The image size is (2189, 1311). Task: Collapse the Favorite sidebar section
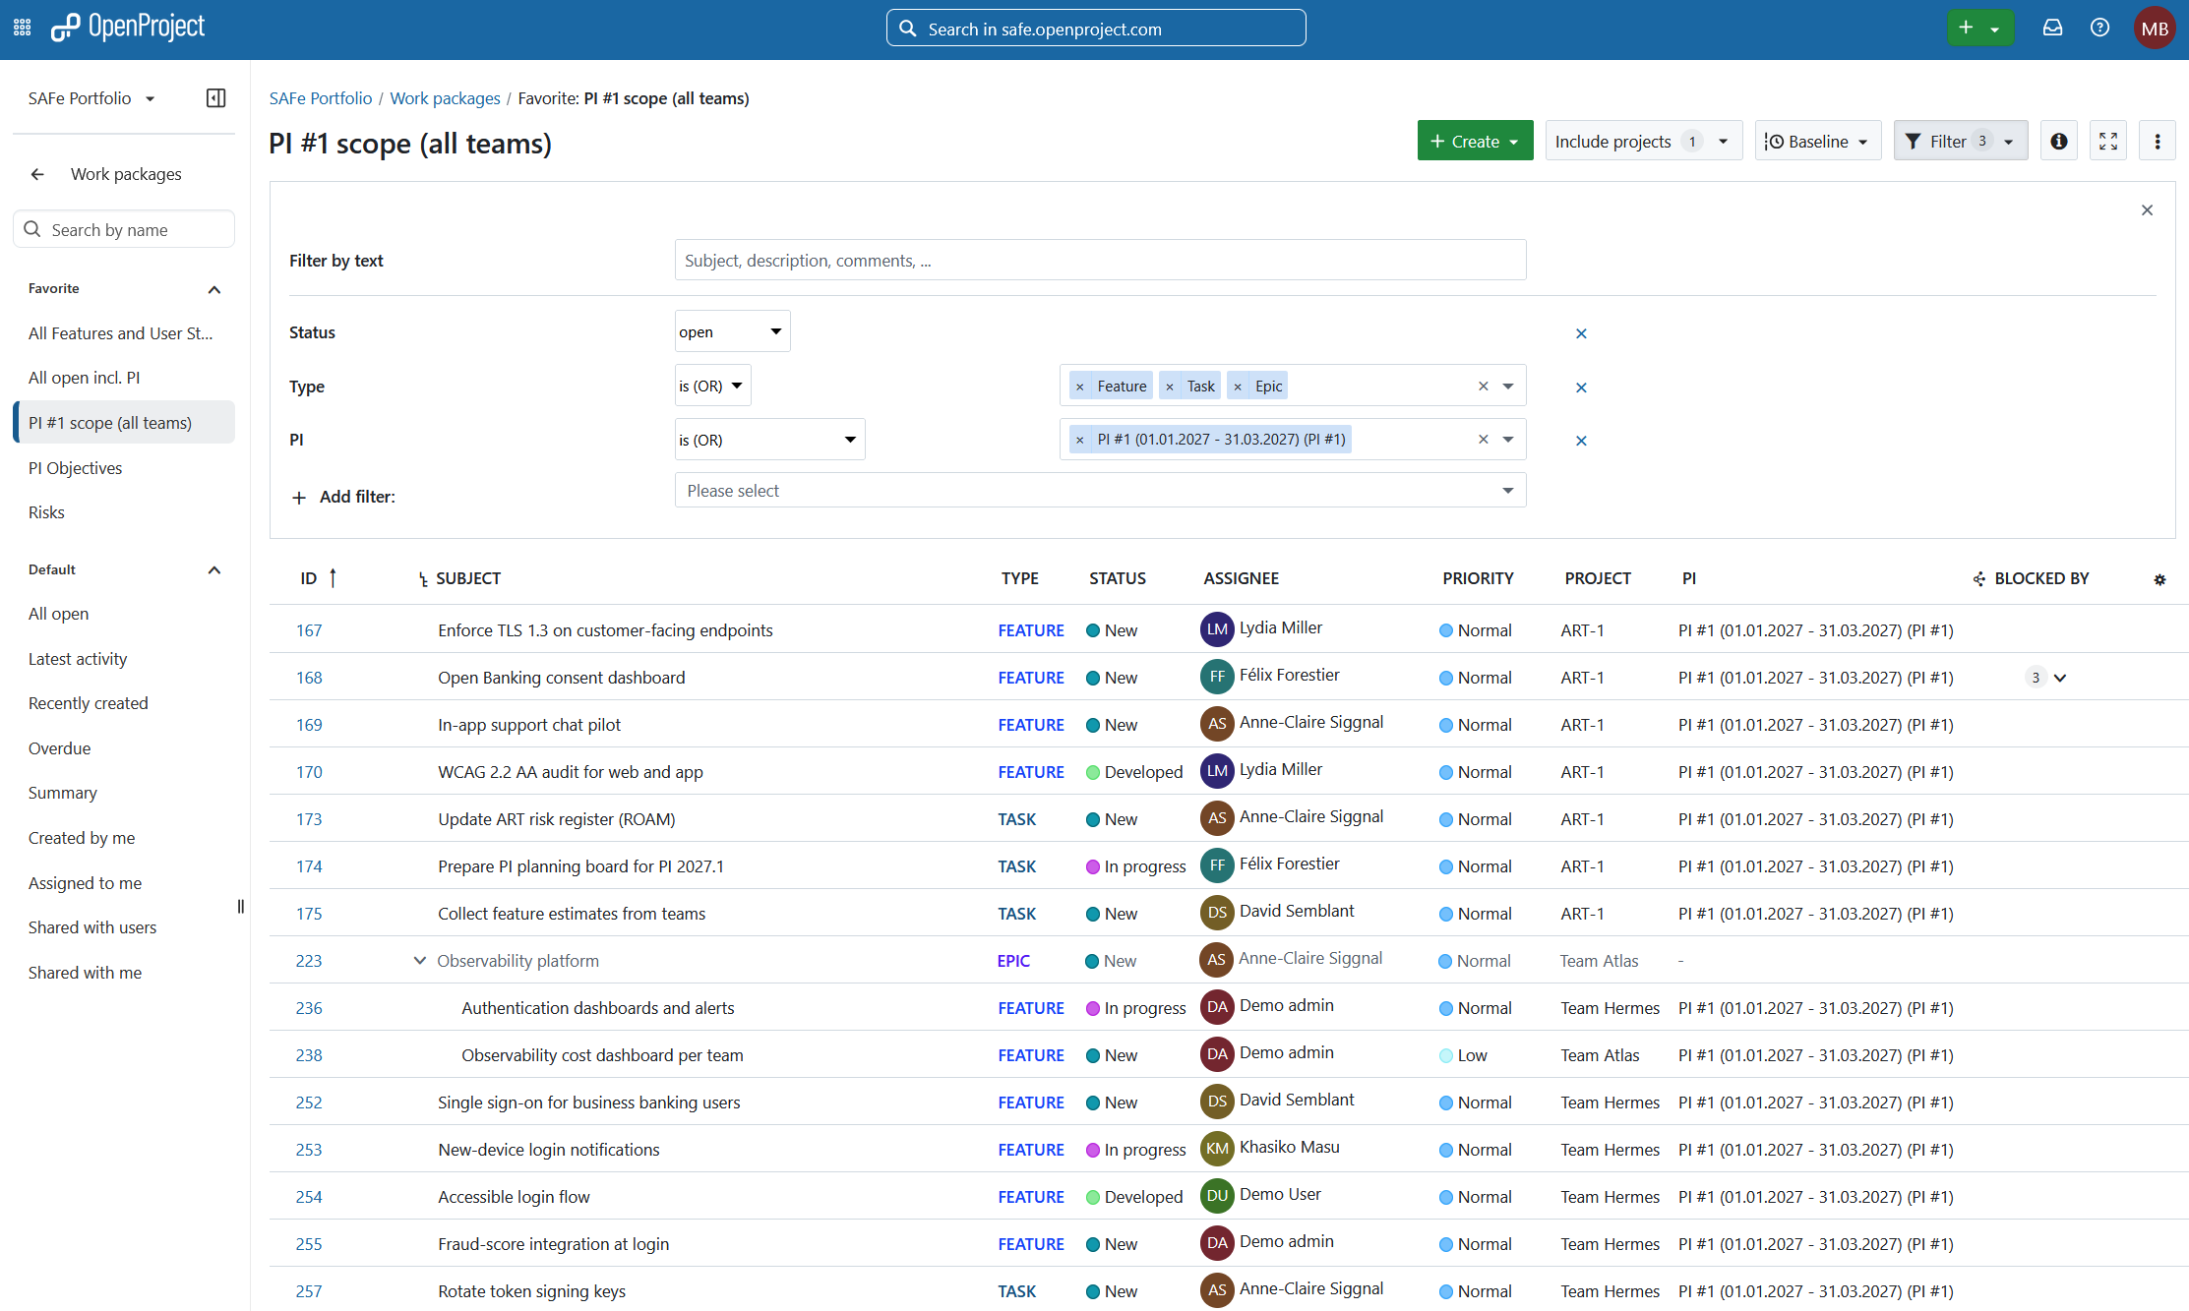click(x=213, y=289)
